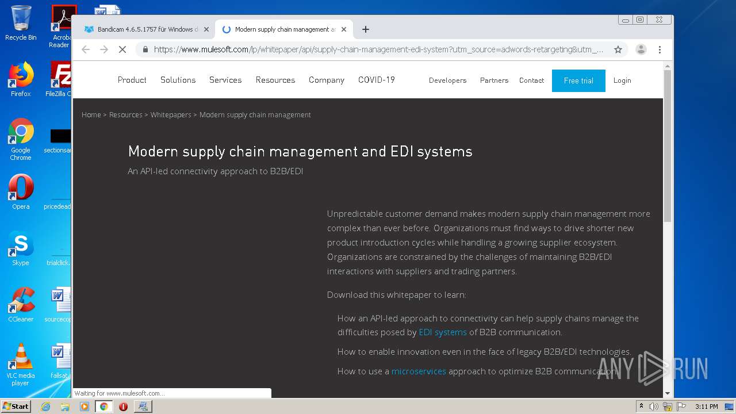The width and height of the screenshot is (736, 414).
Task: Open the Company menu
Action: [x=327, y=80]
